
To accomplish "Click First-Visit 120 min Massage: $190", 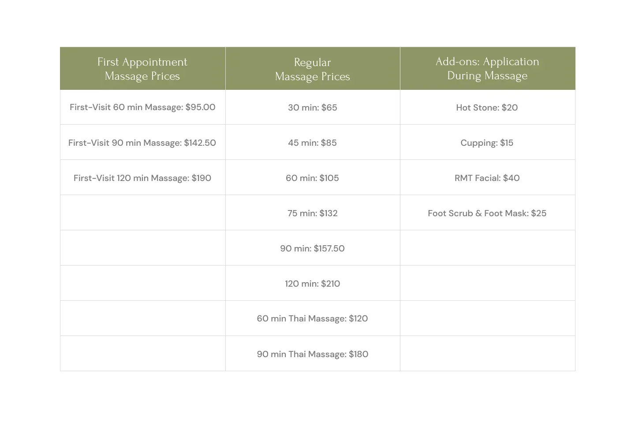I will click(142, 178).
